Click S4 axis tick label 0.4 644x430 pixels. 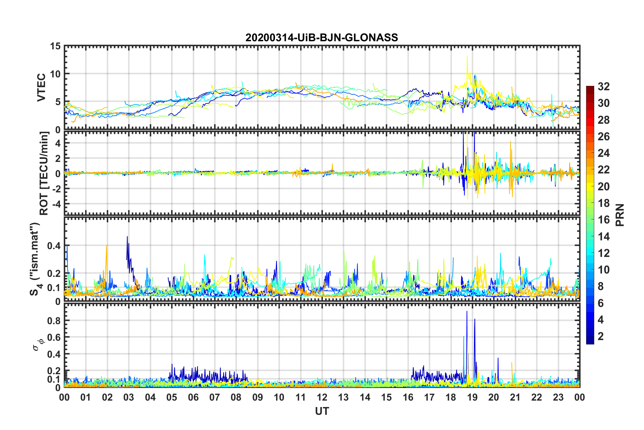pyautogui.click(x=54, y=246)
